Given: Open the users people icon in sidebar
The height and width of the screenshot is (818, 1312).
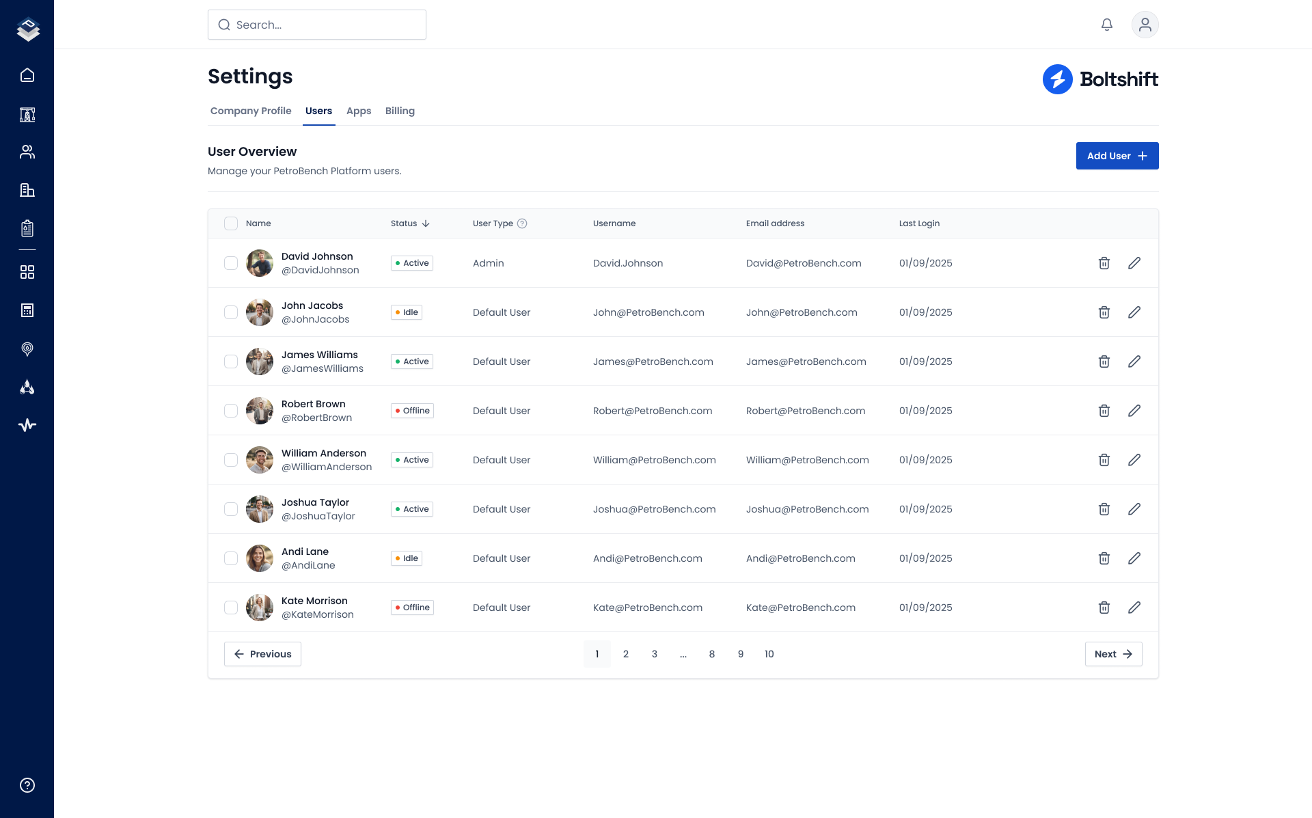Looking at the screenshot, I should tap(27, 152).
